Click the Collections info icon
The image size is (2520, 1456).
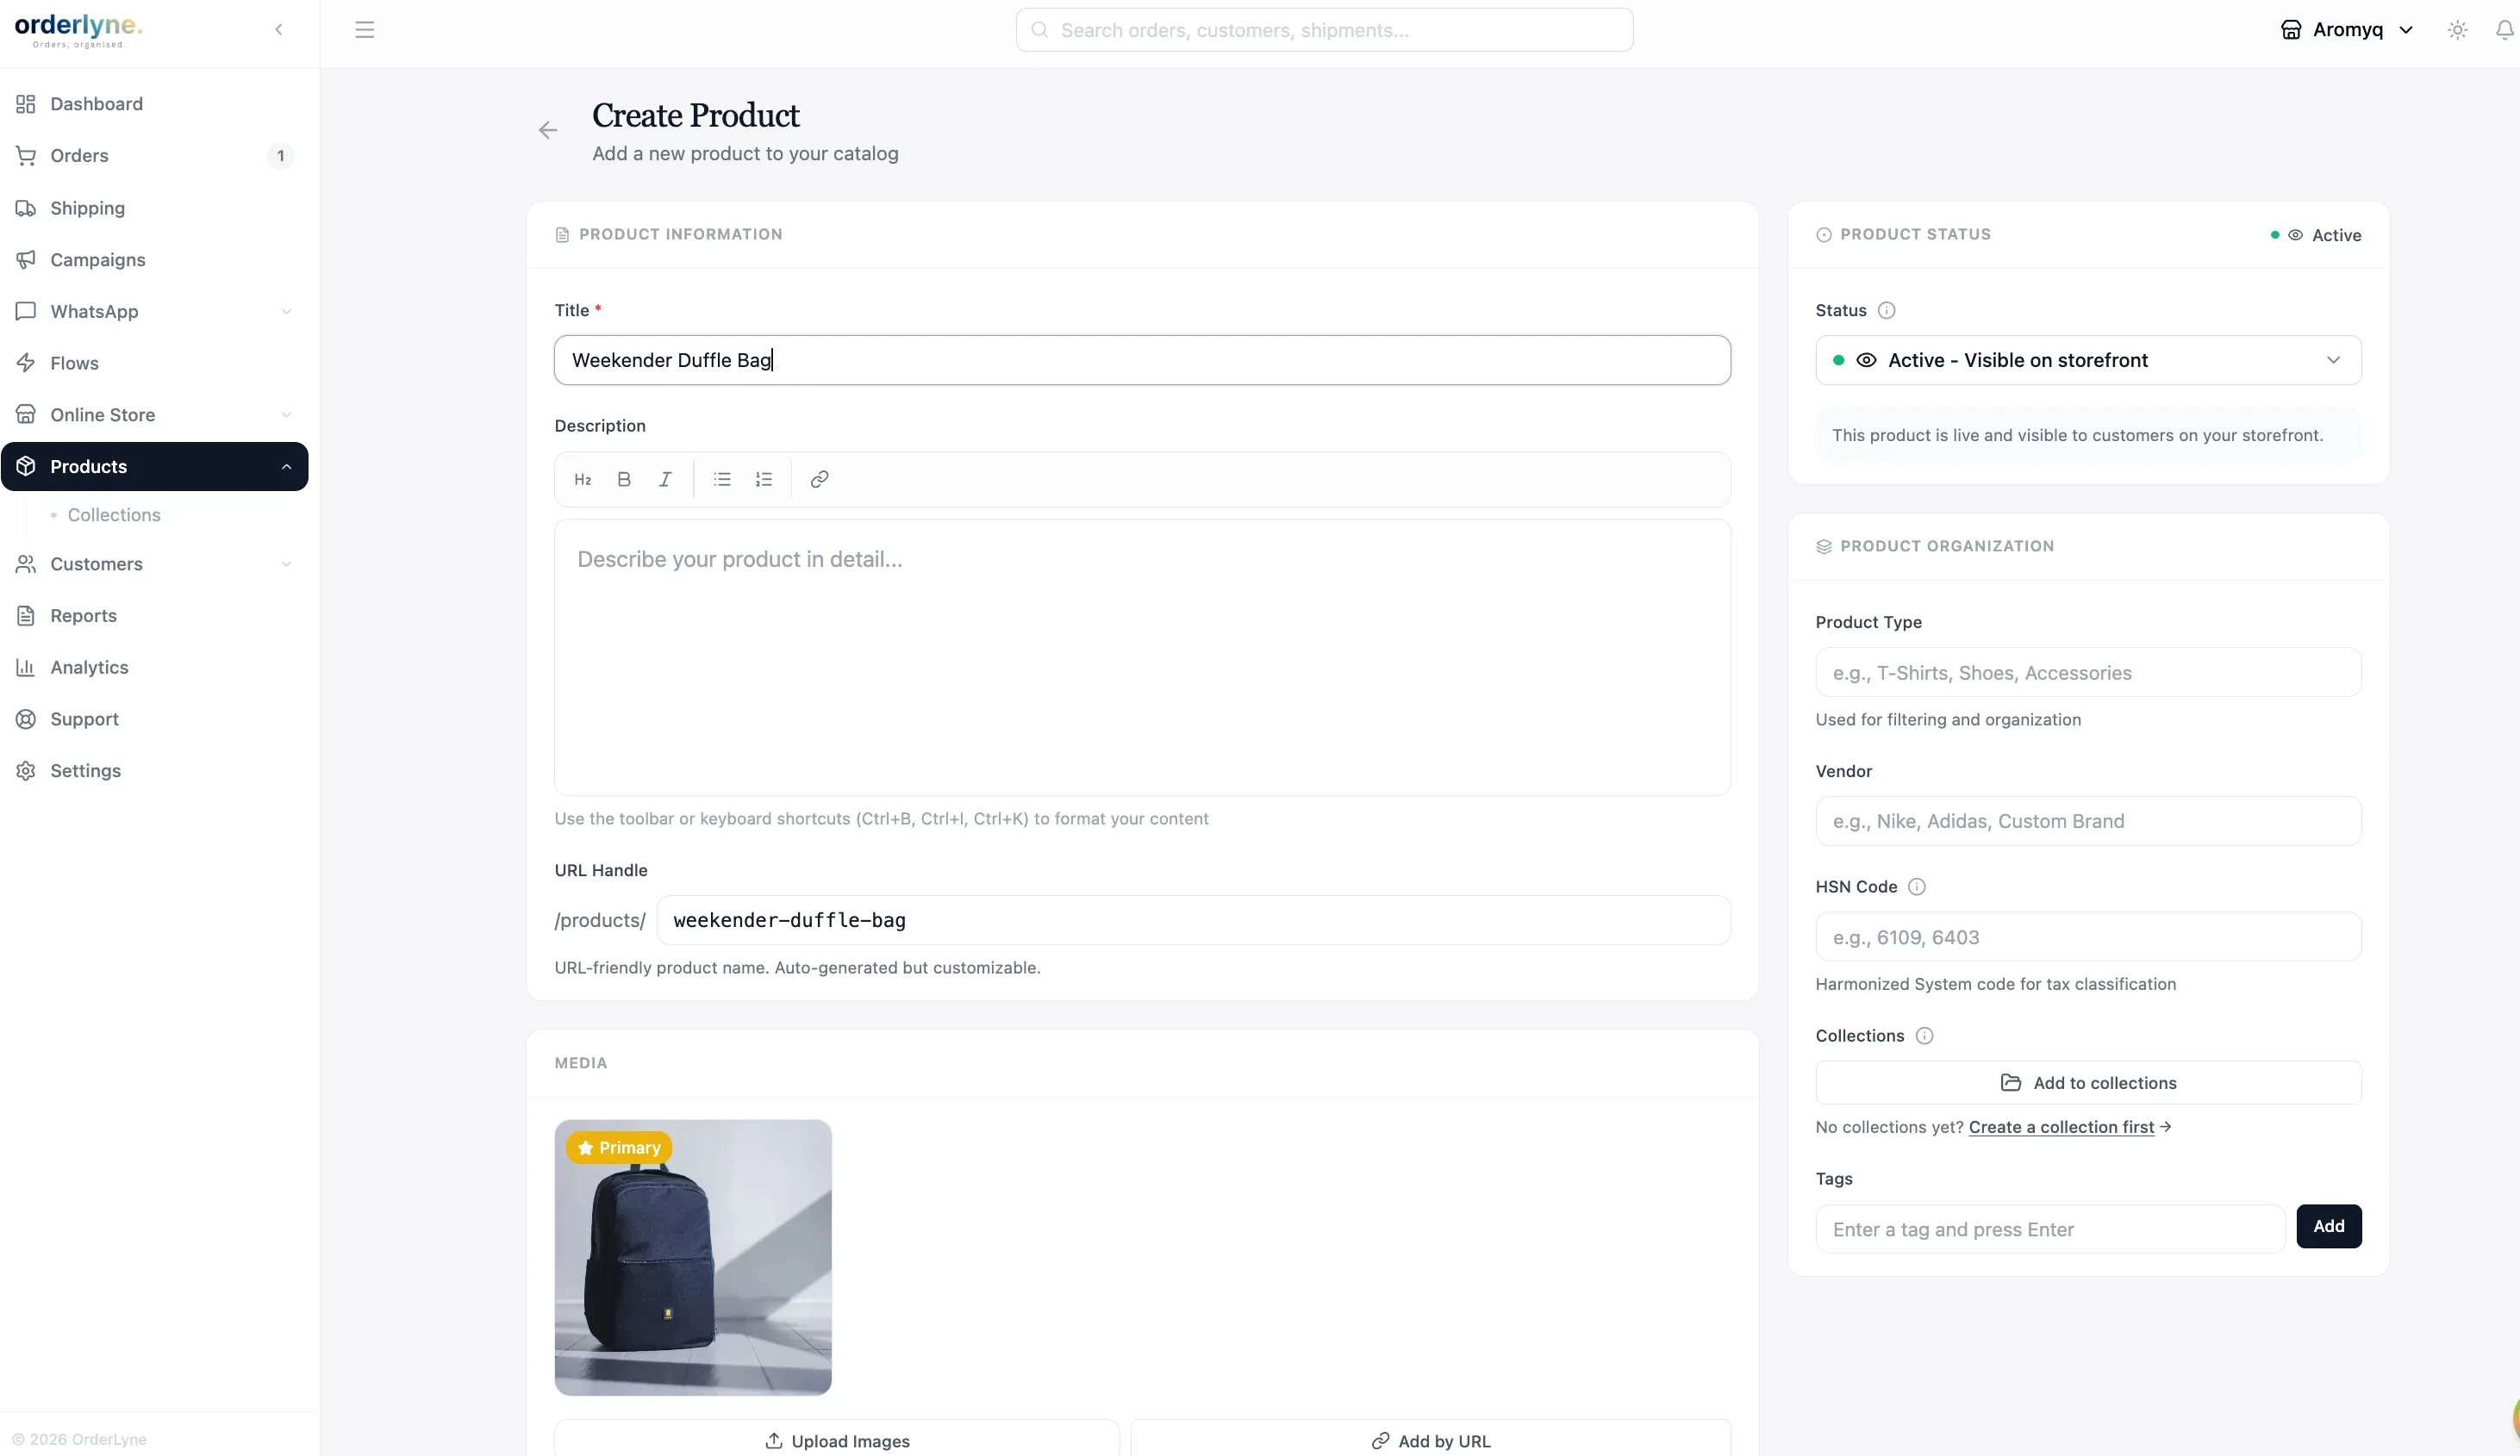1925,1036
